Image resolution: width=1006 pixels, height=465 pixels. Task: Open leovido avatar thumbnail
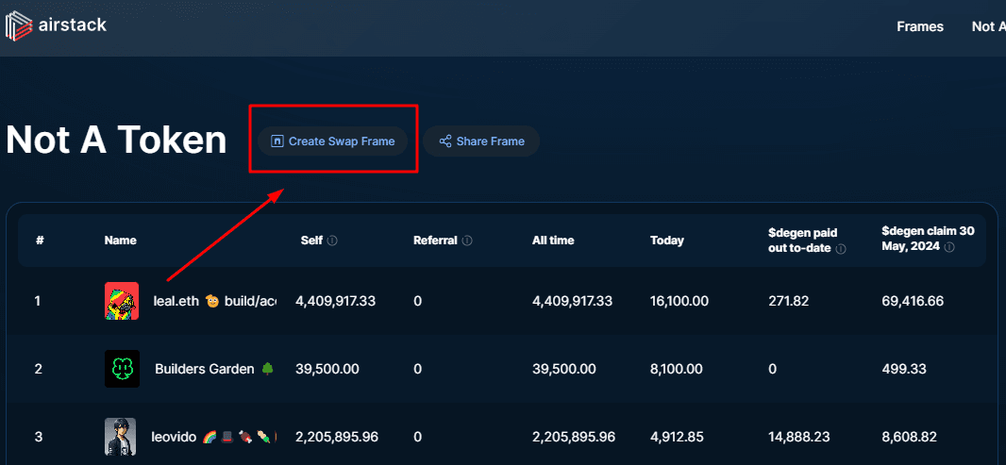click(x=121, y=437)
